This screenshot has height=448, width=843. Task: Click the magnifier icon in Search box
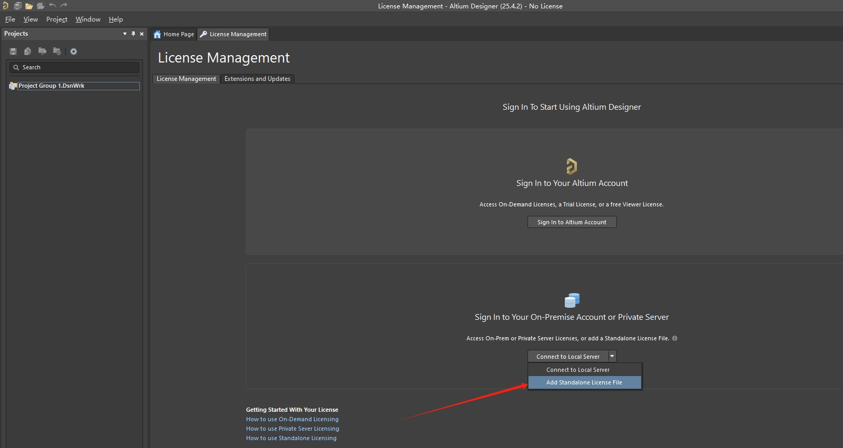[x=16, y=67]
